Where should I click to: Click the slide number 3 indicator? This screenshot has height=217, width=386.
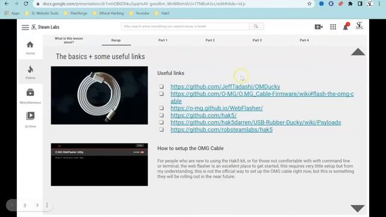[x=25, y=205]
